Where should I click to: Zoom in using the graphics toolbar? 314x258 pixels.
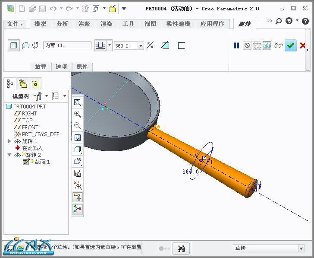78,114
